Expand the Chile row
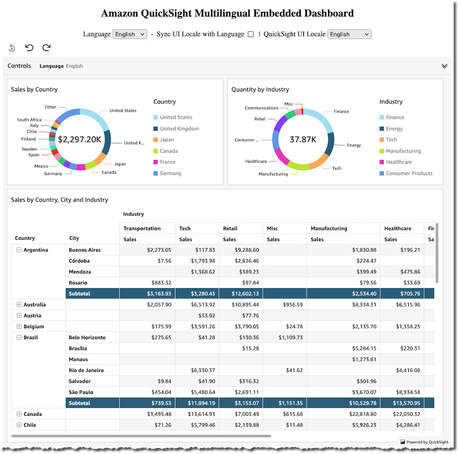 click(x=19, y=425)
